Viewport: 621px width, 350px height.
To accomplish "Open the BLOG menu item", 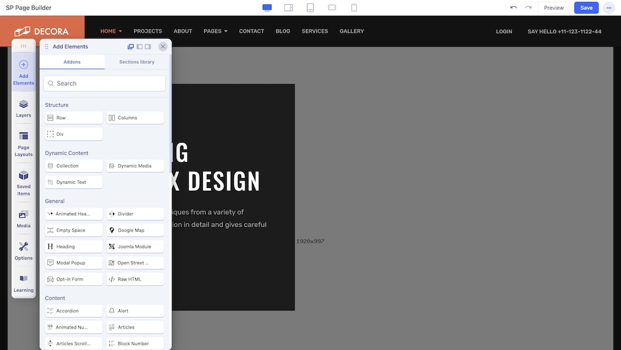I will (x=283, y=31).
